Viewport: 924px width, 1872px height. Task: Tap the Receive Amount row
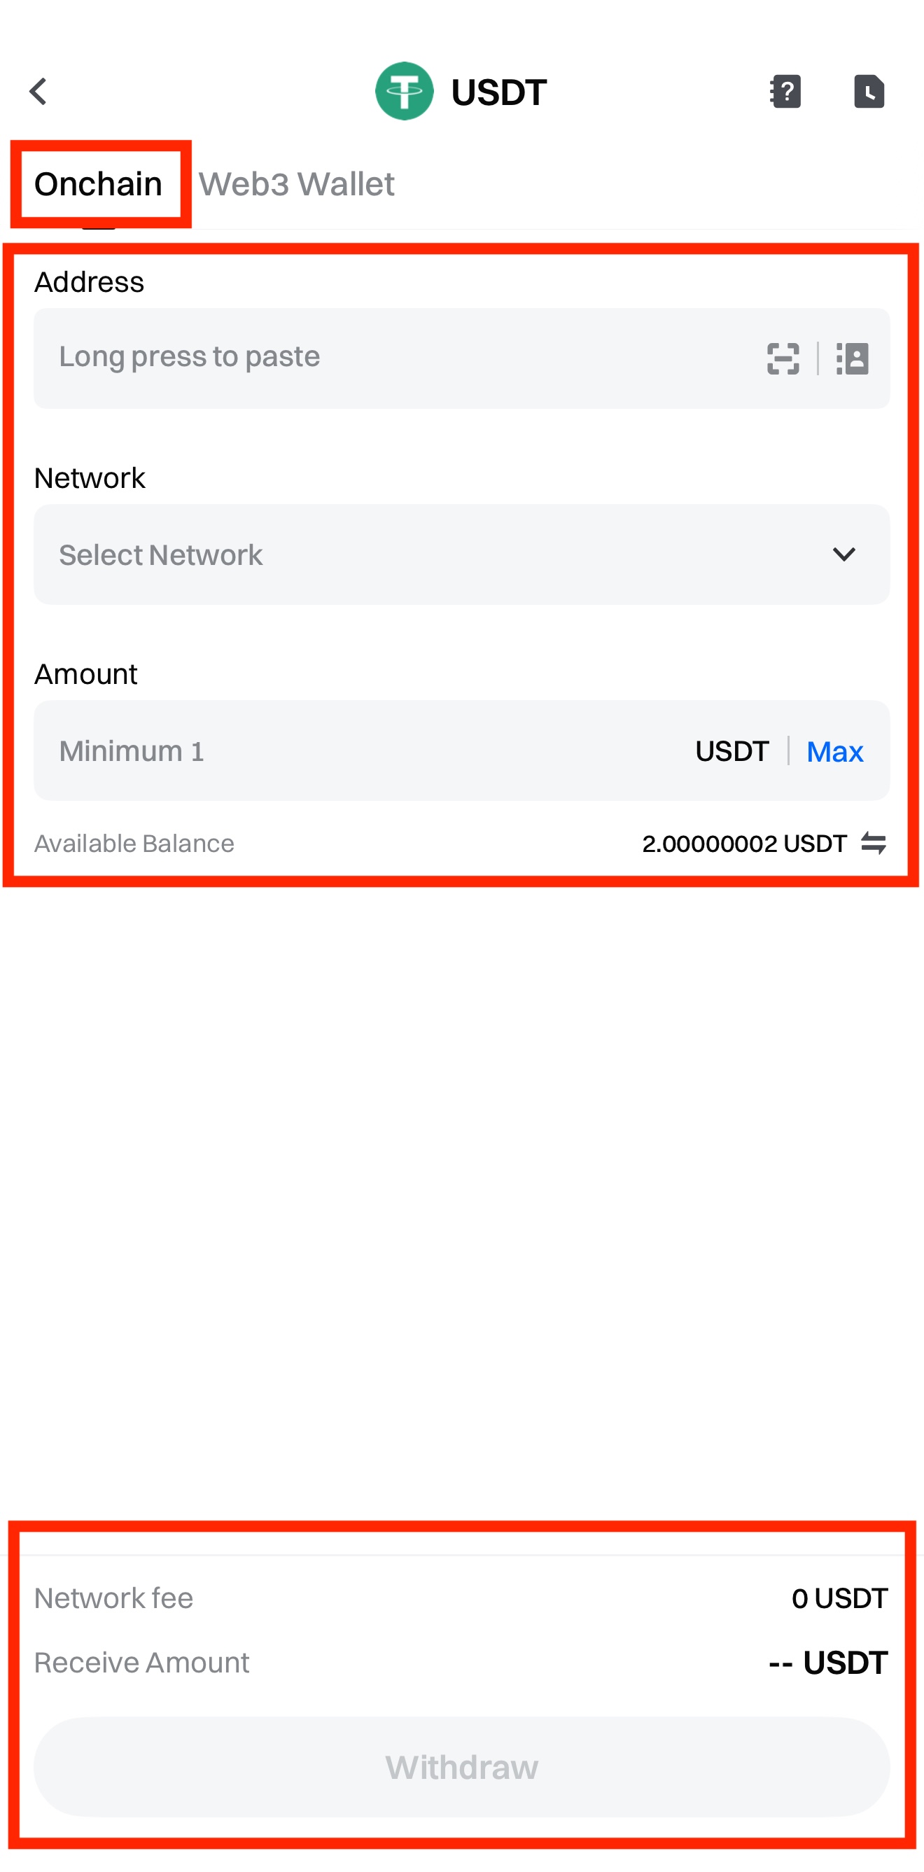click(461, 1662)
